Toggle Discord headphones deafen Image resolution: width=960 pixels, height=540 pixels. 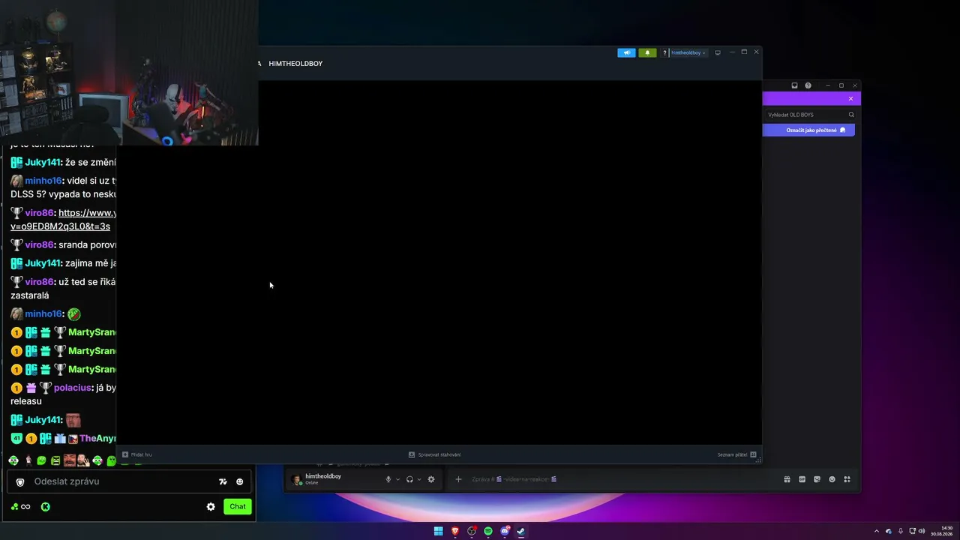tap(409, 479)
